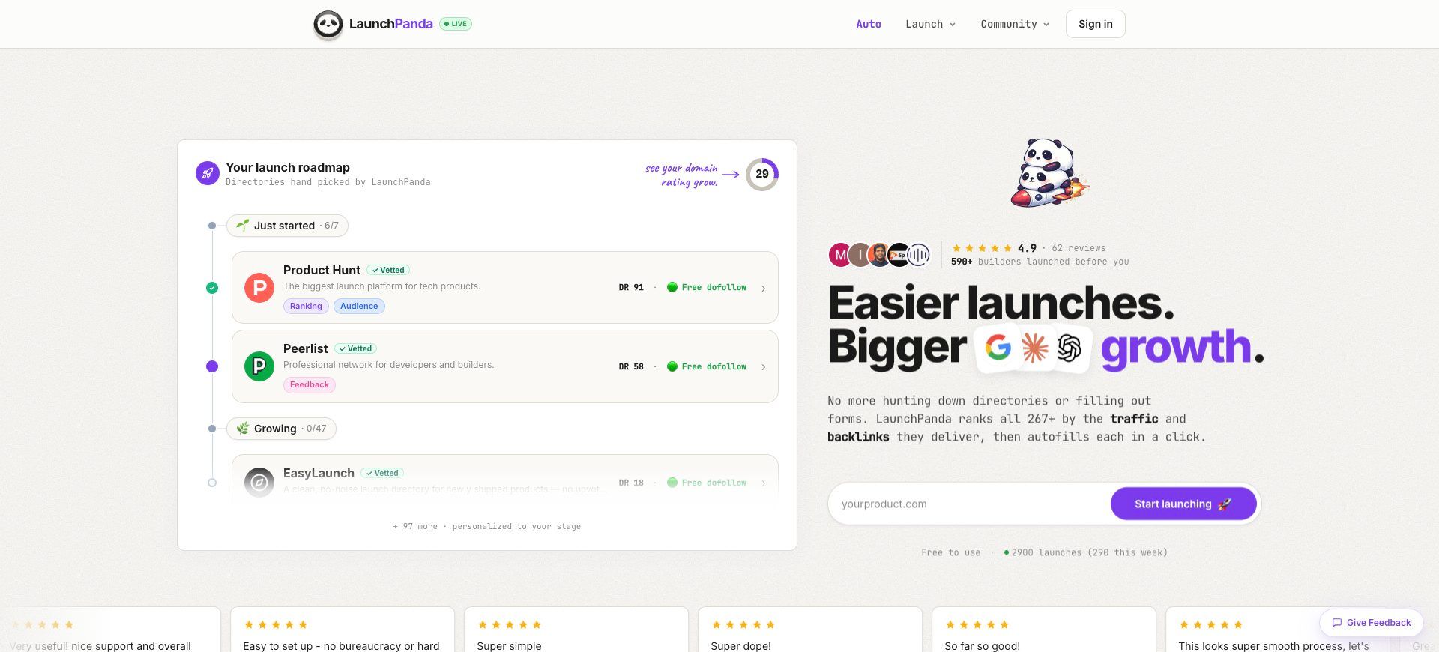The height and width of the screenshot is (652, 1439).
Task: Click the Peerlist green logo icon
Action: 259,366
